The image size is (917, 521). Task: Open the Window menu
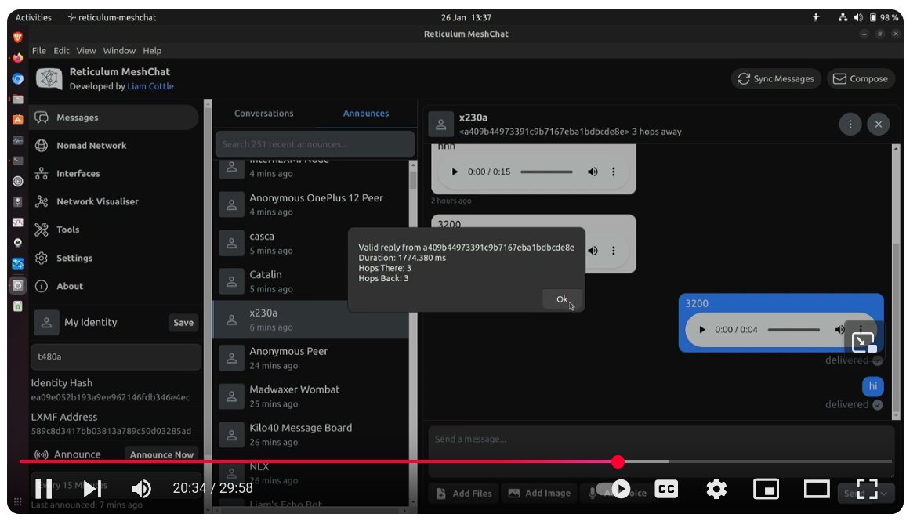119,51
